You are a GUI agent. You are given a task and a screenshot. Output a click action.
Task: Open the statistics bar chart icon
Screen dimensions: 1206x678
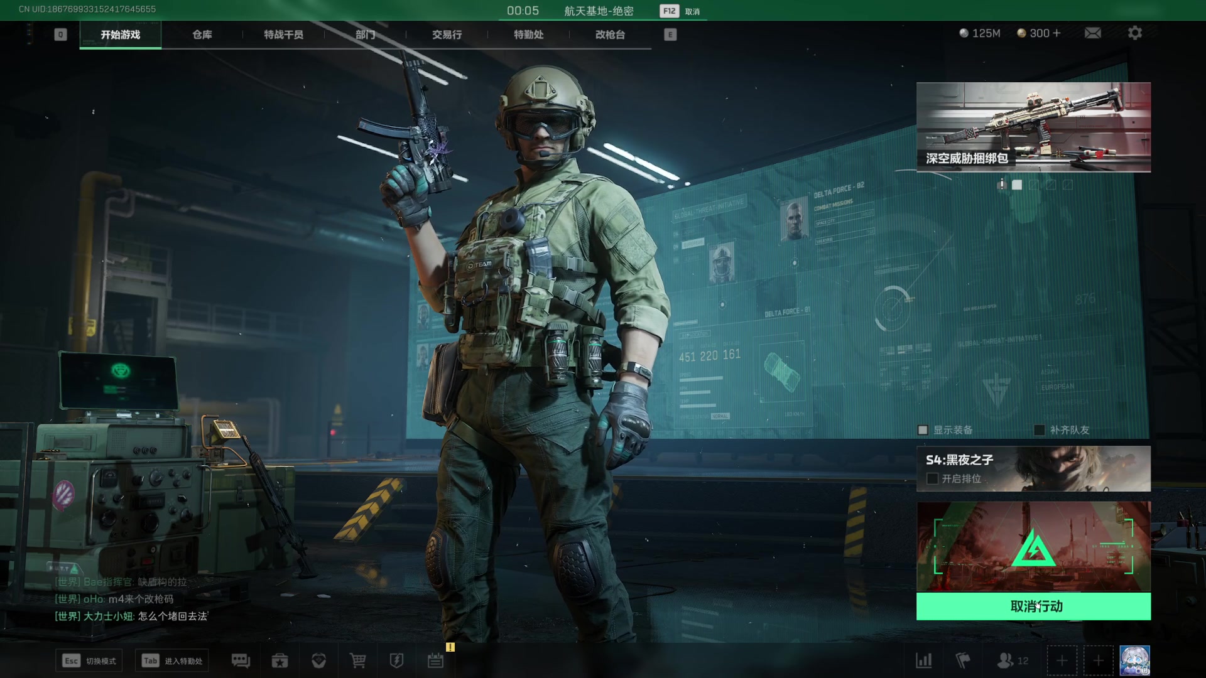click(x=924, y=660)
